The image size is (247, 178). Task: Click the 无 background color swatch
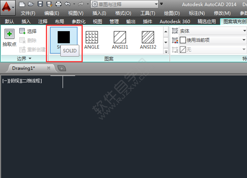(x=183, y=50)
